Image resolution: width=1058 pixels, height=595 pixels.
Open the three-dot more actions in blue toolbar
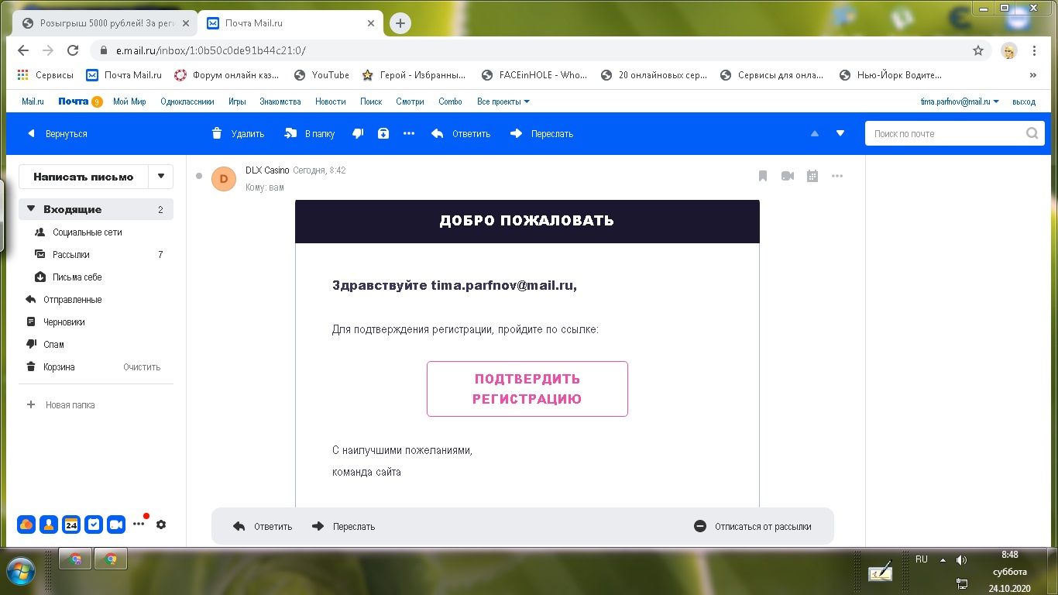pyautogui.click(x=409, y=133)
